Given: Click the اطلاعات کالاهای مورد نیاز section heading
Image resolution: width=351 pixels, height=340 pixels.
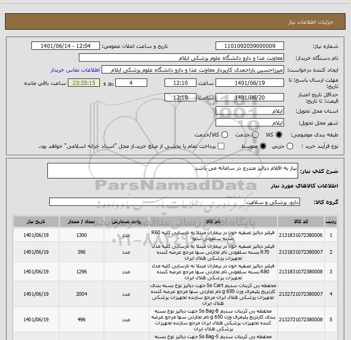Looking at the screenshot, I should [304, 186].
